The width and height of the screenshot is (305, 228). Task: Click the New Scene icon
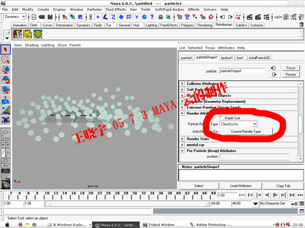tap(34, 17)
